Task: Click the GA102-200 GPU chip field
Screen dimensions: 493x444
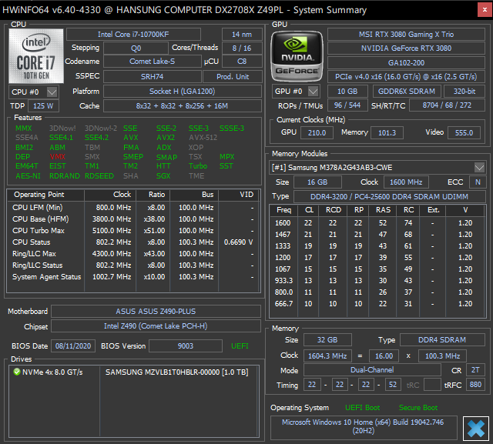Action: pyautogui.click(x=406, y=62)
